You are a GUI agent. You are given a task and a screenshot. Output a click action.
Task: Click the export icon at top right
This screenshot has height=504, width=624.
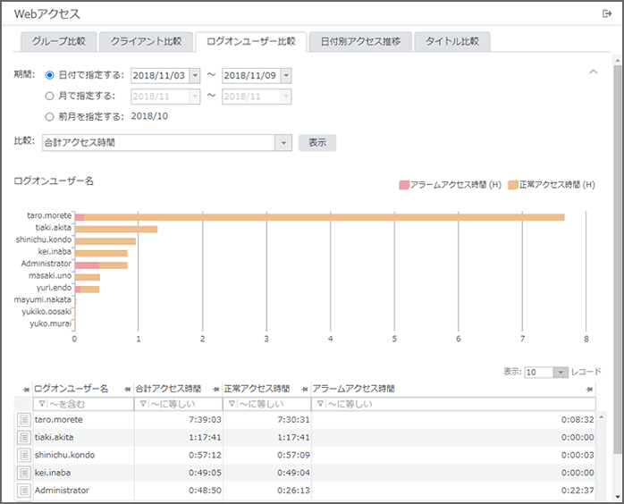coord(607,13)
